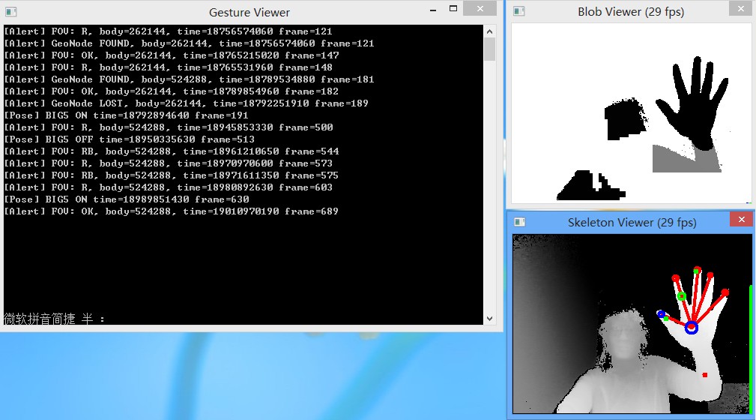Click the IME status text in console
756x420 pixels.
coord(54,319)
